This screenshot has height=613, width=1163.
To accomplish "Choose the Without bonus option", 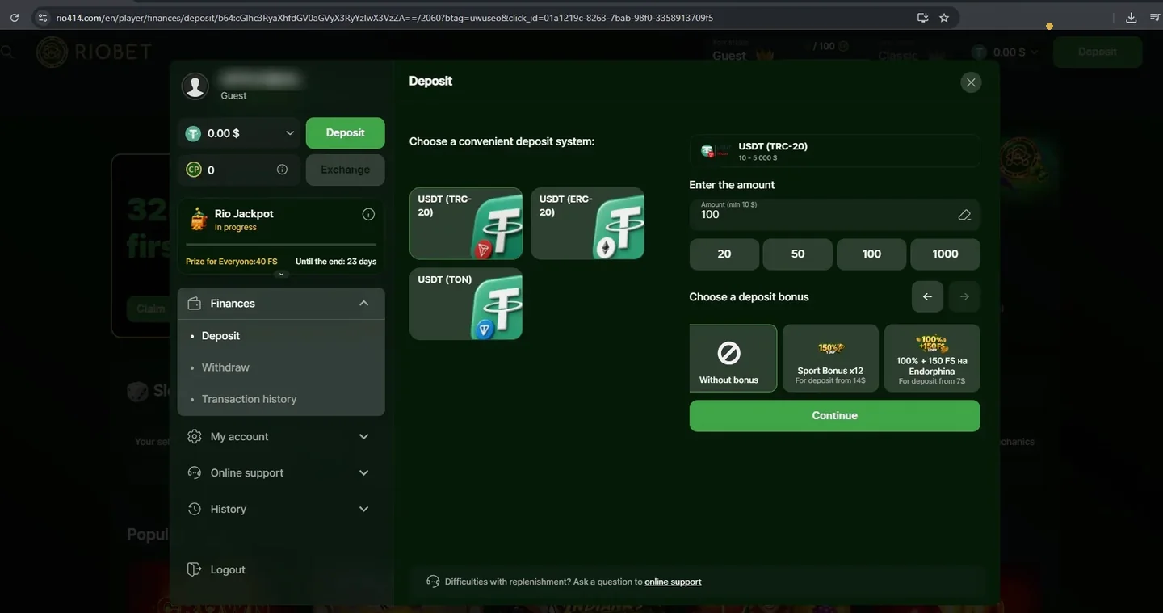I will click(x=733, y=359).
